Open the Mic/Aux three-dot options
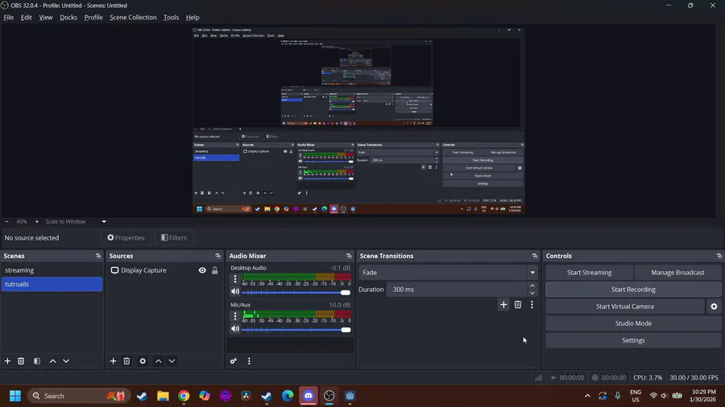The image size is (725, 407). pyautogui.click(x=235, y=315)
